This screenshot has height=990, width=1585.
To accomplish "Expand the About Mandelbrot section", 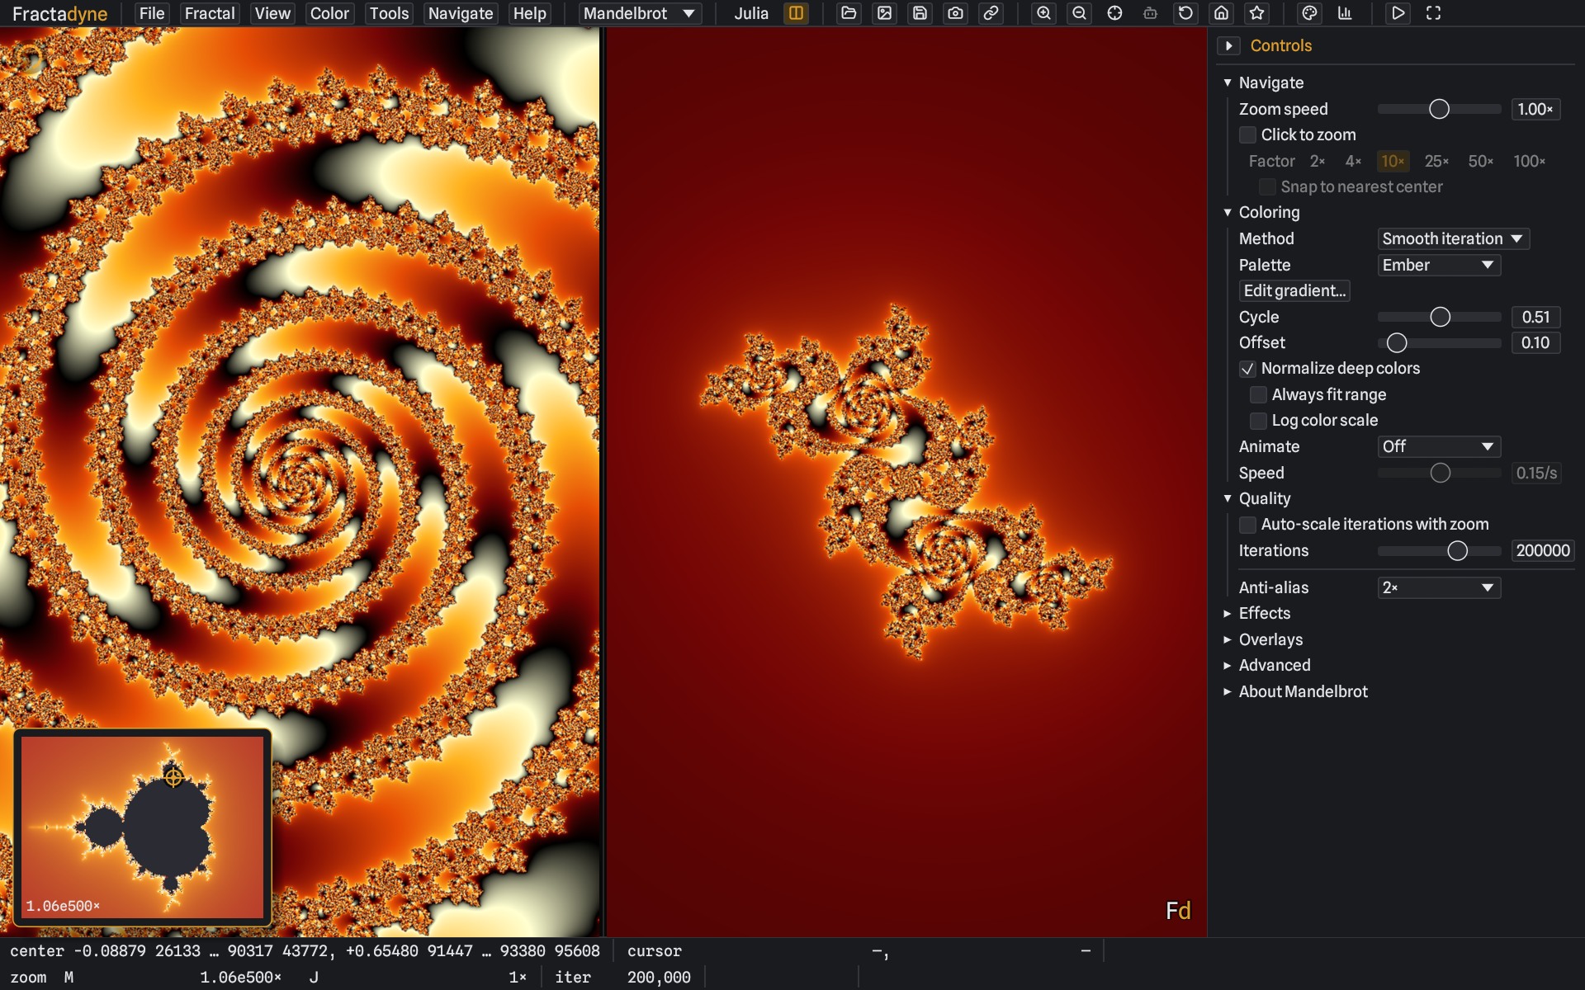I will pyautogui.click(x=1228, y=691).
